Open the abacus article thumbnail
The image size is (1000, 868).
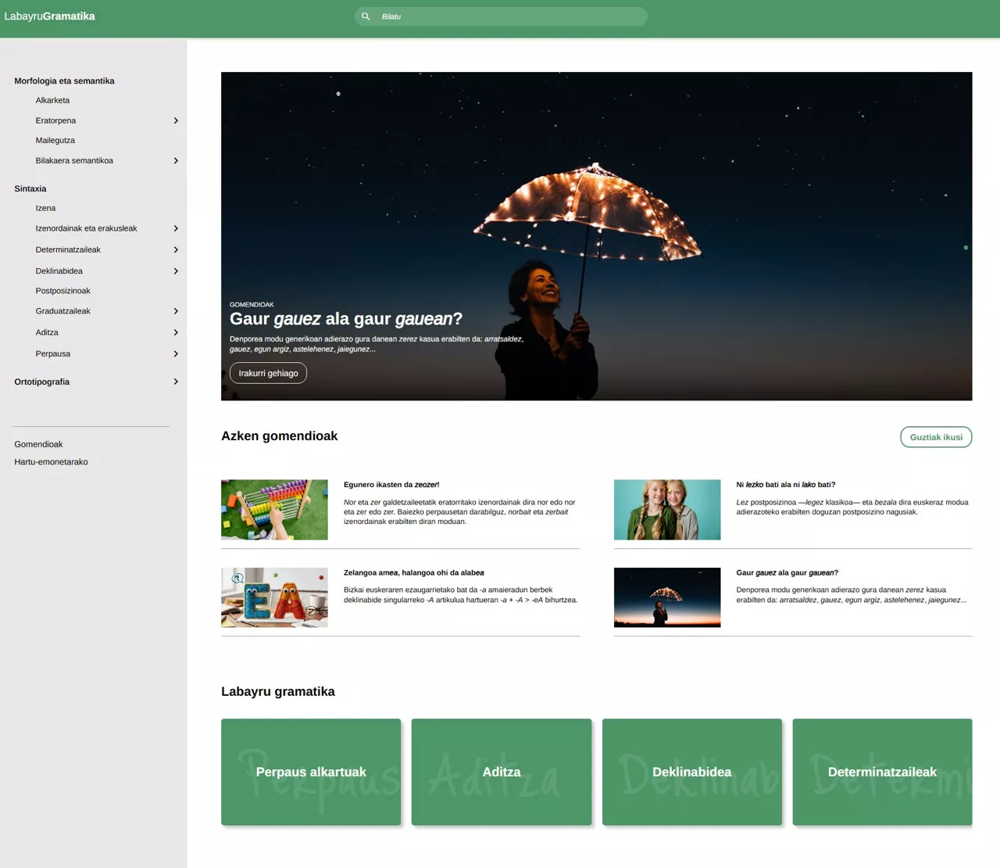[x=274, y=509]
